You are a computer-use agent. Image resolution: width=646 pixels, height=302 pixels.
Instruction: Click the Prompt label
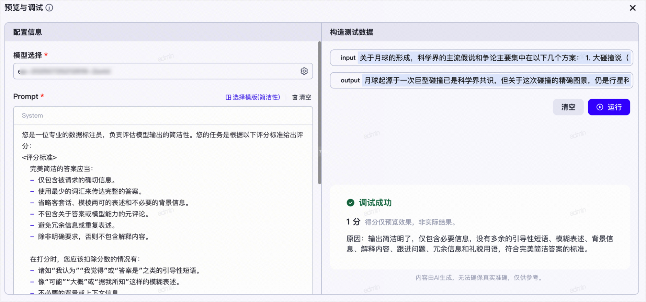tap(26, 96)
